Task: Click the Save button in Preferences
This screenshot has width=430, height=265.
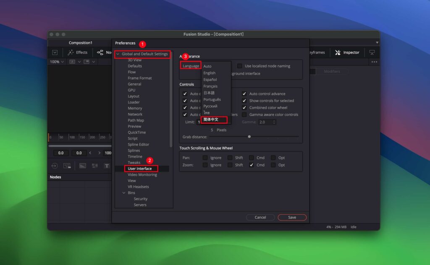Action: 292,217
